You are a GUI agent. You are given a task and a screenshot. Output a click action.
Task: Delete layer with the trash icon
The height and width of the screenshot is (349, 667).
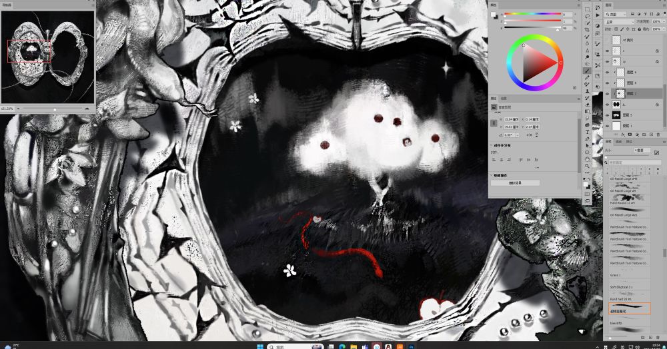coord(658,135)
